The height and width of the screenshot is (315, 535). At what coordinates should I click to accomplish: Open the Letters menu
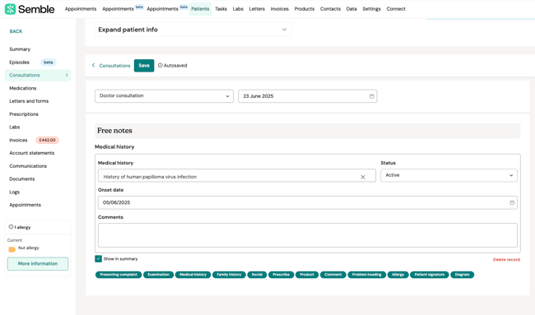[x=257, y=9]
